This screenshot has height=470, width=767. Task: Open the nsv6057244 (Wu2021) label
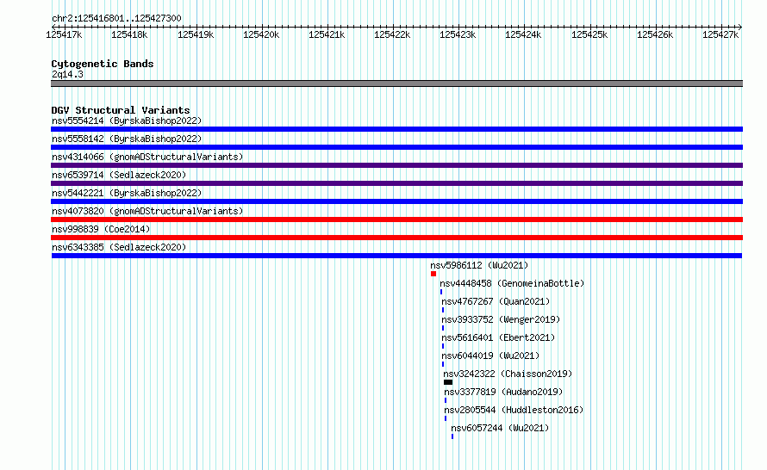click(500, 428)
